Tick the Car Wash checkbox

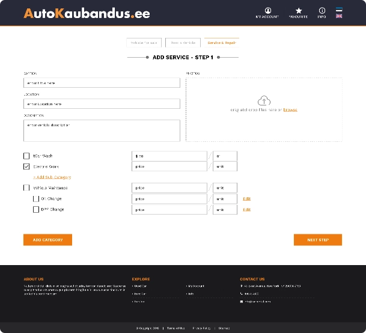pos(26,156)
